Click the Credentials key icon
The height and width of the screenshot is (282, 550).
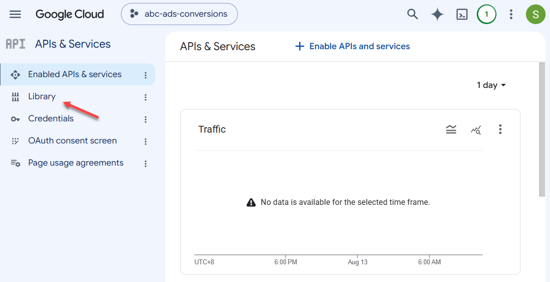[x=15, y=119]
